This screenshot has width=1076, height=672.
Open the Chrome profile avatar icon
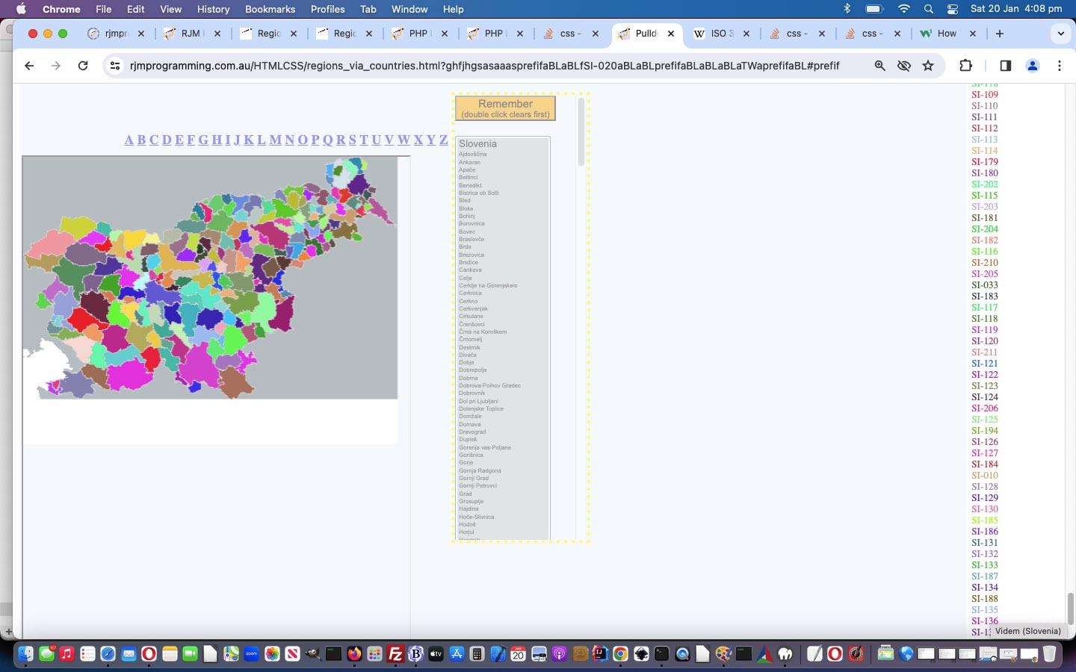(1032, 66)
